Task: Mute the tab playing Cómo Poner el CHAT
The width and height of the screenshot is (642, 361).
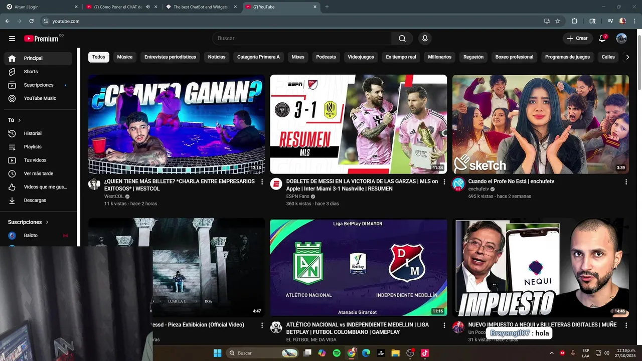Action: coord(147,7)
